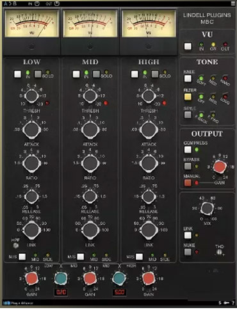Solo the LOW band
The height and width of the screenshot is (310, 237).
(x=38, y=74)
